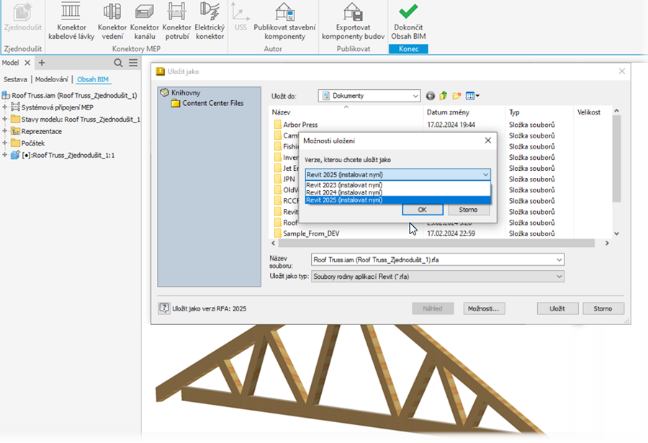Expand Systémová připojení MEP node

[4, 107]
